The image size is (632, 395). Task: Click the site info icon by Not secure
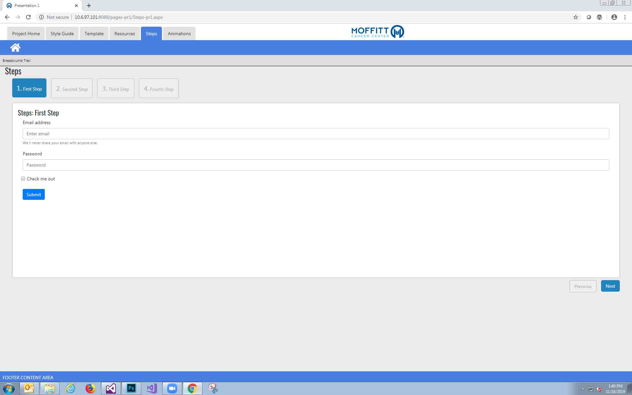tap(41, 17)
